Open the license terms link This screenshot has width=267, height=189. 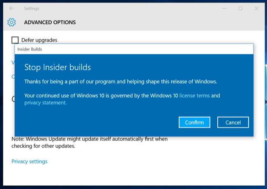pos(194,95)
